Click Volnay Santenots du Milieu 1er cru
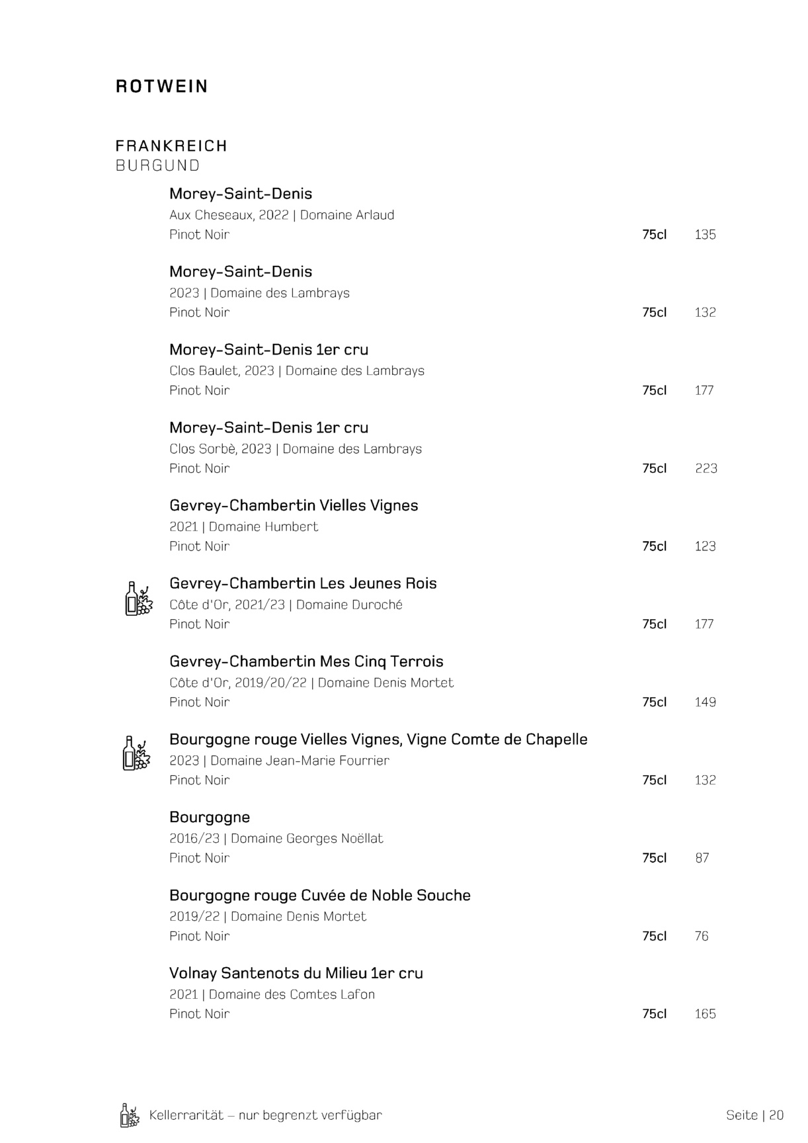The image size is (808, 1143). click(296, 973)
